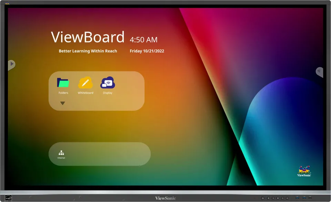The height and width of the screenshot is (202, 331).
Task: Tap the 4:50 AM clock
Action: (x=144, y=40)
